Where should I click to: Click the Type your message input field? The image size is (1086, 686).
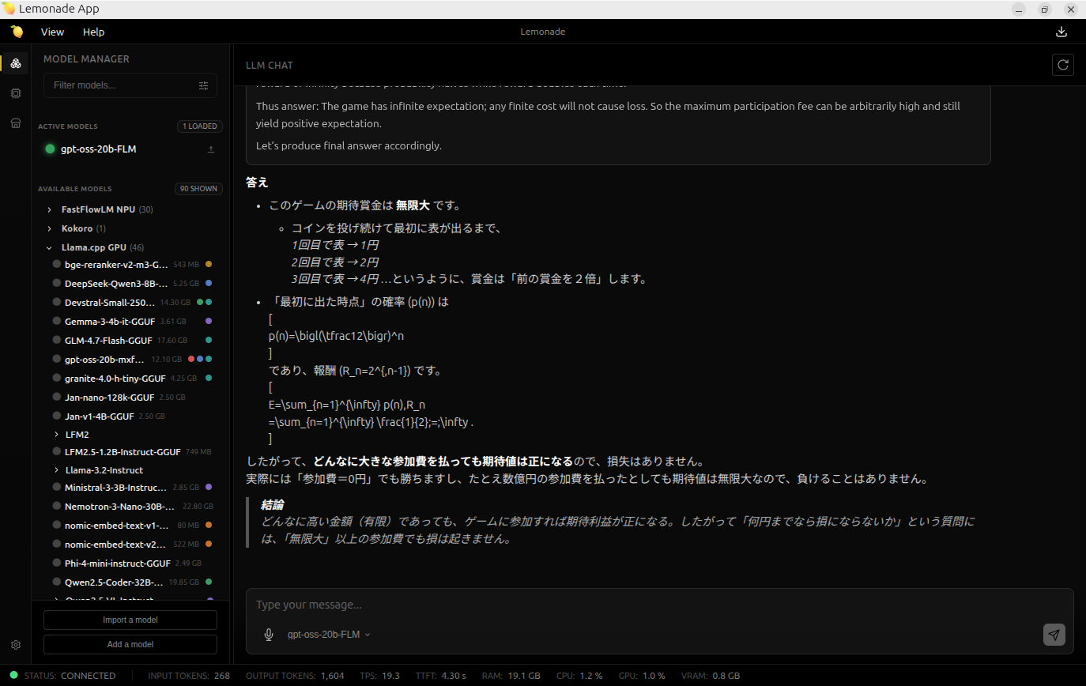click(x=553, y=604)
